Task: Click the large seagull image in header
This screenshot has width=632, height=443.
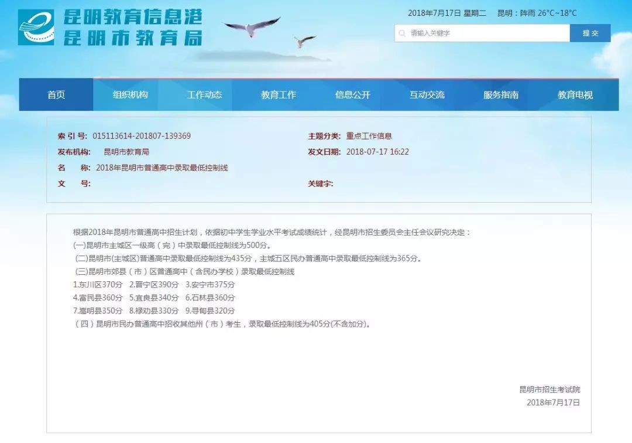Action: (253, 26)
